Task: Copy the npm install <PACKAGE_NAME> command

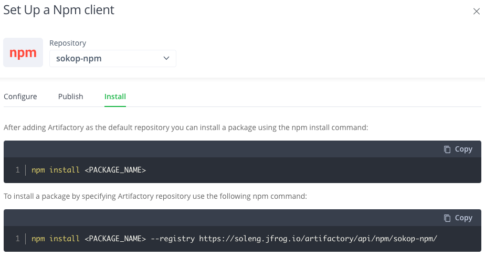Action: coord(458,149)
